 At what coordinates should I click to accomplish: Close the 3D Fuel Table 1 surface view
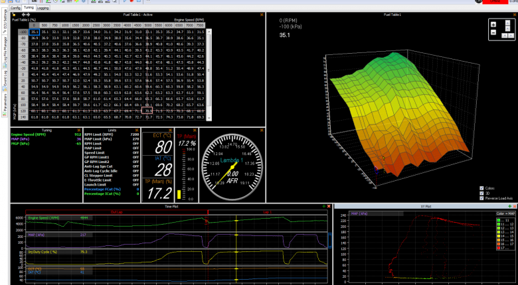(x=515, y=15)
